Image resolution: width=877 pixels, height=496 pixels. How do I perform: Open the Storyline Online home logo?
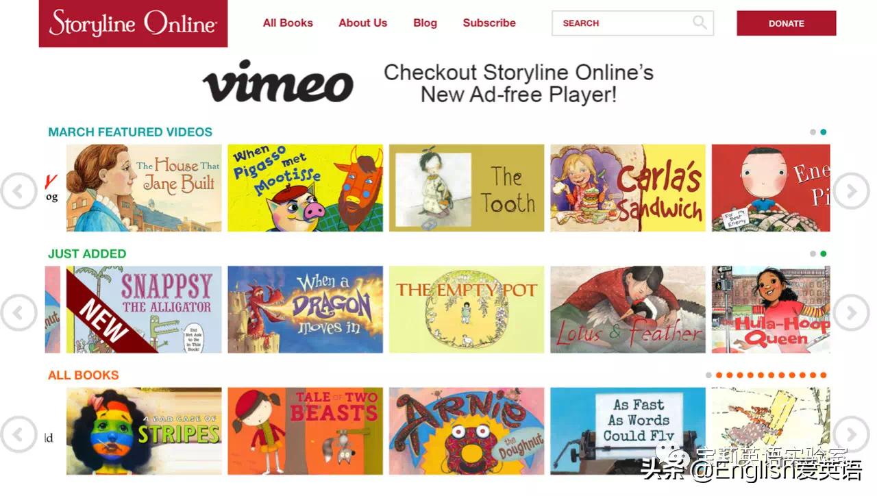point(133,23)
